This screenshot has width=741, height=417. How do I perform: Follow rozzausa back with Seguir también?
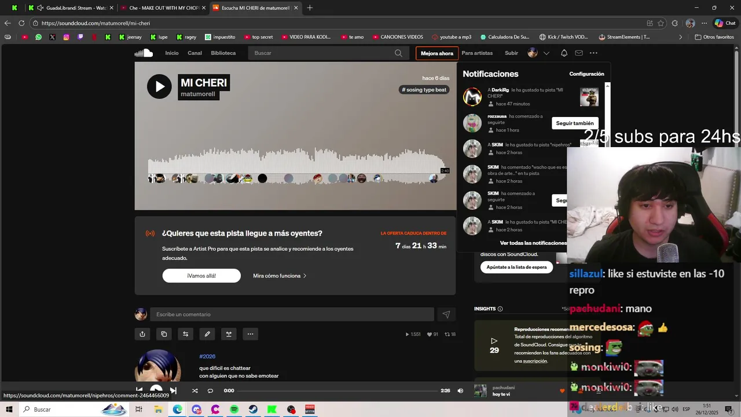tap(575, 123)
